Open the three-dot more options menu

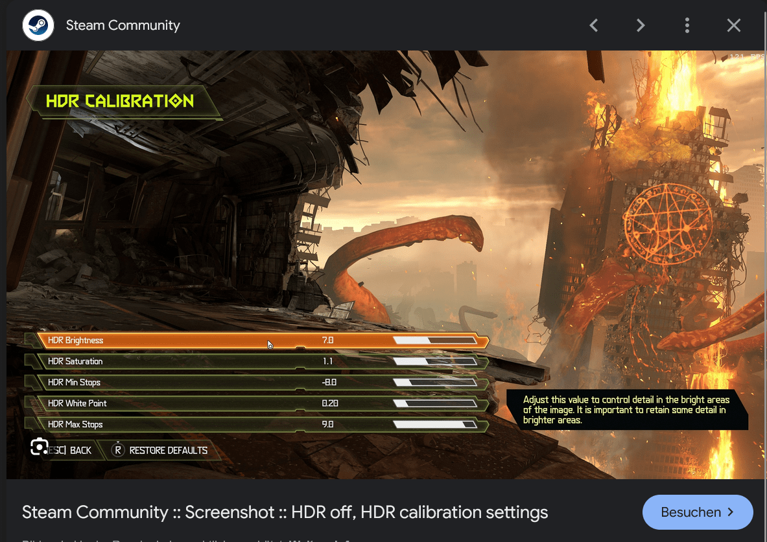coord(687,25)
